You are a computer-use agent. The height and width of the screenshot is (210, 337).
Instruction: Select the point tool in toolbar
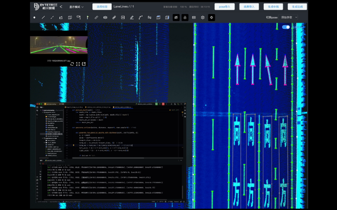click(35, 17)
